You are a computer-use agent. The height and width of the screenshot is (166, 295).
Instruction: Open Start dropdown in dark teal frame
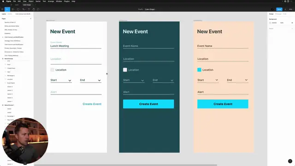click(x=134, y=80)
